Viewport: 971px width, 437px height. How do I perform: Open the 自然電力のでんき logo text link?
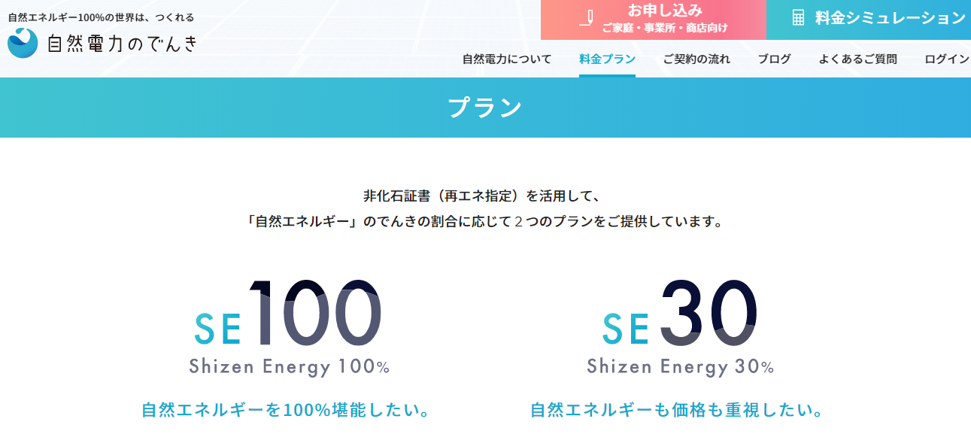[123, 44]
